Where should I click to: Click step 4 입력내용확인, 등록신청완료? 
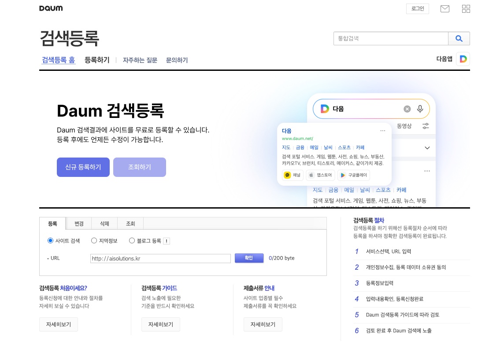pyautogui.click(x=395, y=299)
